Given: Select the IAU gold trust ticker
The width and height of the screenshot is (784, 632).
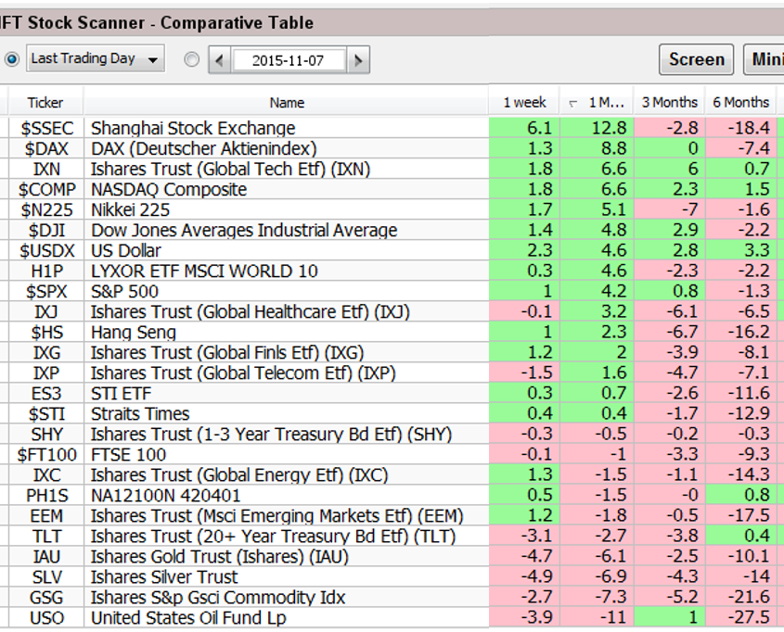Looking at the screenshot, I should 45,556.
